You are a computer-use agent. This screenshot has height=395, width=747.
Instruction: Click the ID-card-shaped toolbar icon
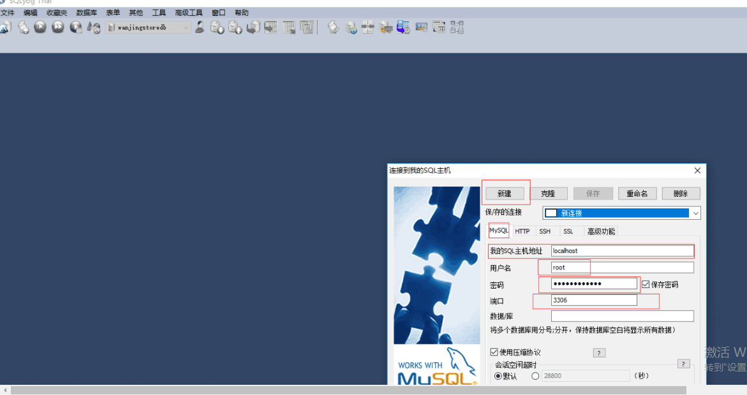(421, 27)
